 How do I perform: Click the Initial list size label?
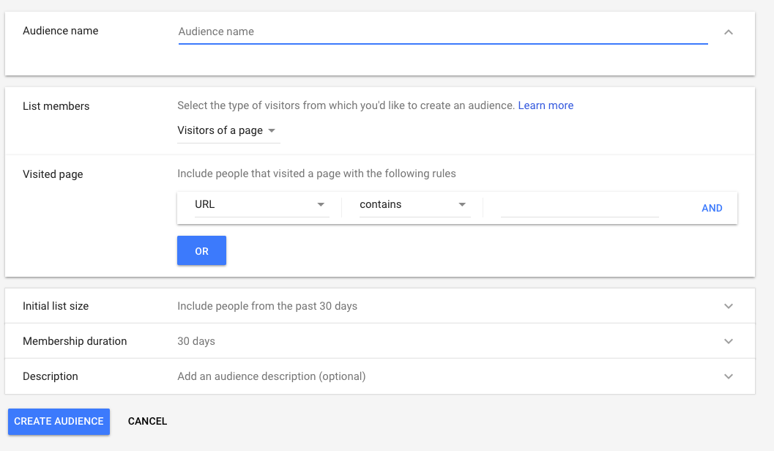56,306
